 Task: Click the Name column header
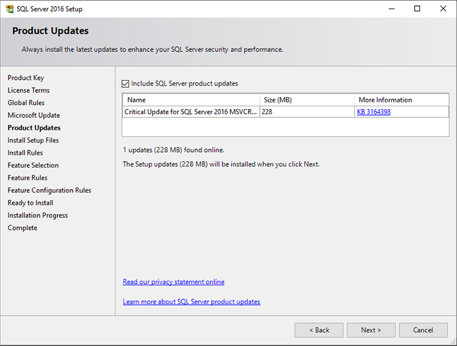191,100
